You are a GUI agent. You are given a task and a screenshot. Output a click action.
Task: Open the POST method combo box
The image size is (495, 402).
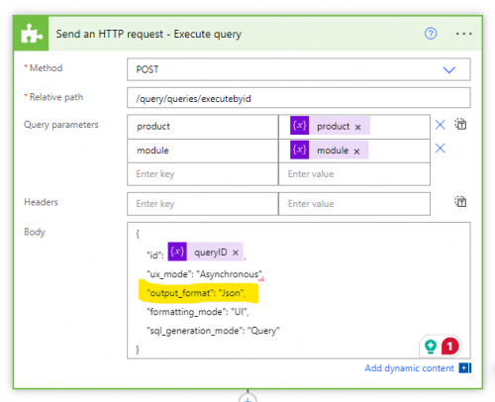(x=299, y=69)
